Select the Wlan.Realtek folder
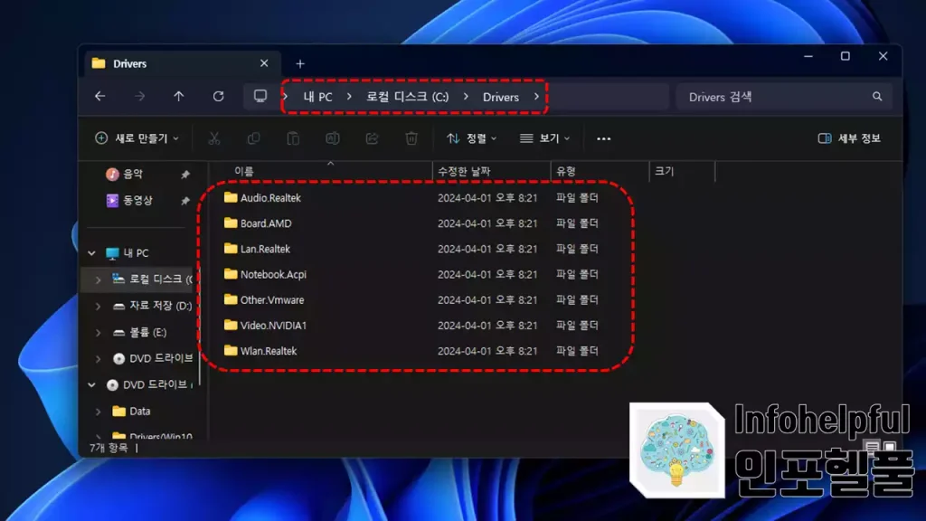This screenshot has width=926, height=521. [x=268, y=351]
